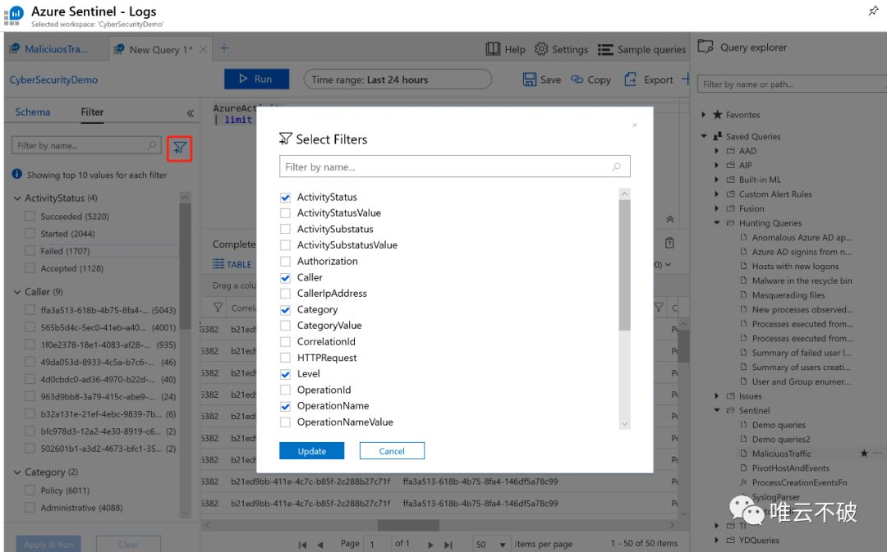Click the filter funnel in Correlation column header

pyautogui.click(x=218, y=308)
